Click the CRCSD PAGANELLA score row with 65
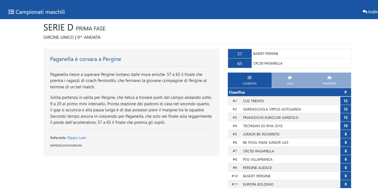378x195 pixels. tap(289, 63)
